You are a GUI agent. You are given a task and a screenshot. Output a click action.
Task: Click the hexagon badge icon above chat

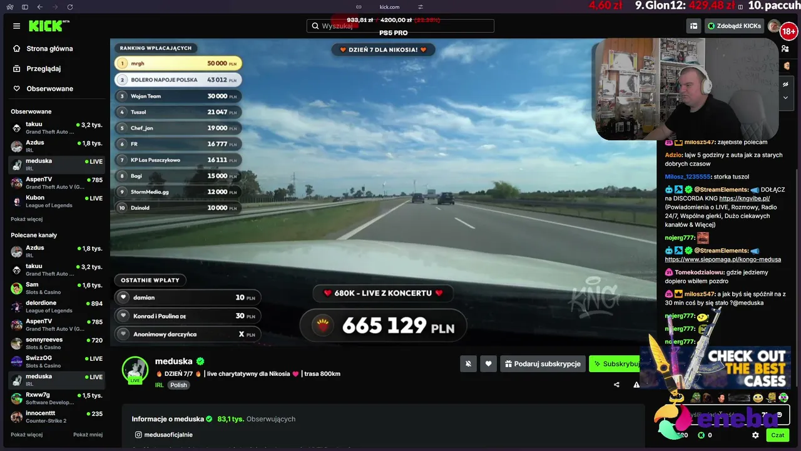pos(785,65)
